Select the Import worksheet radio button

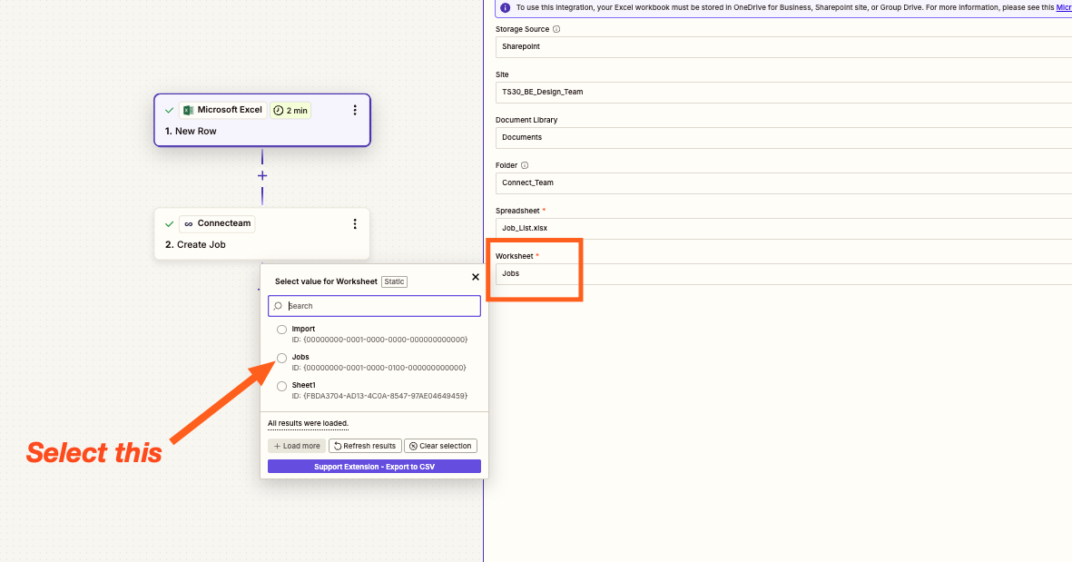tap(281, 330)
